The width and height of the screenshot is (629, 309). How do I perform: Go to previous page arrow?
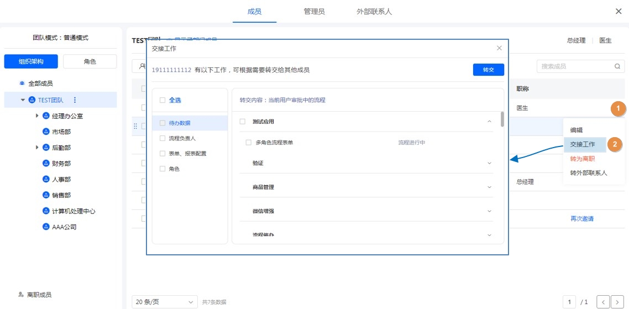click(x=603, y=302)
